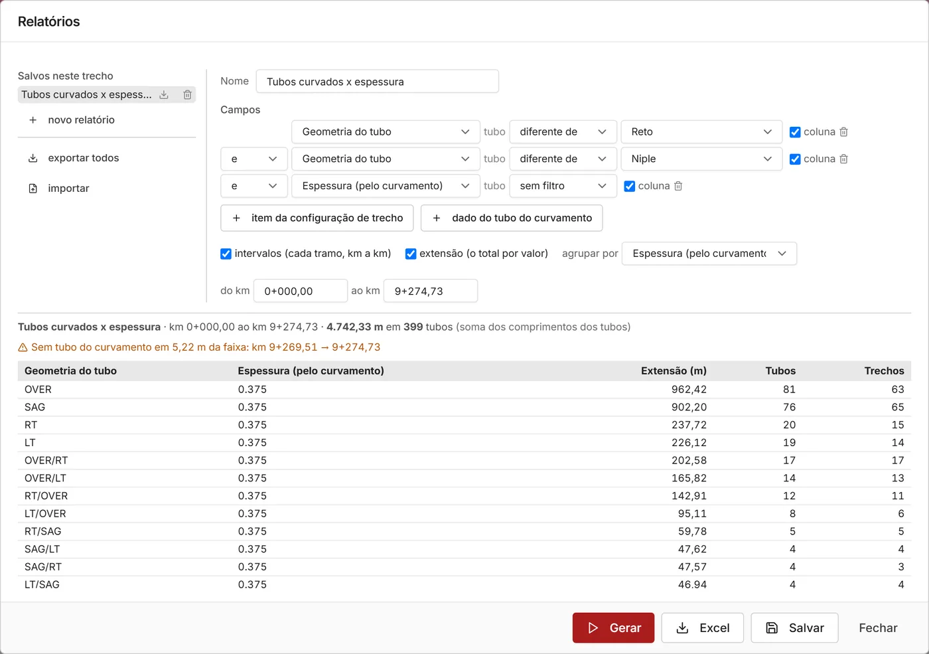Toggle coluna checkbox on the Niple row
The image size is (929, 654).
tap(795, 159)
